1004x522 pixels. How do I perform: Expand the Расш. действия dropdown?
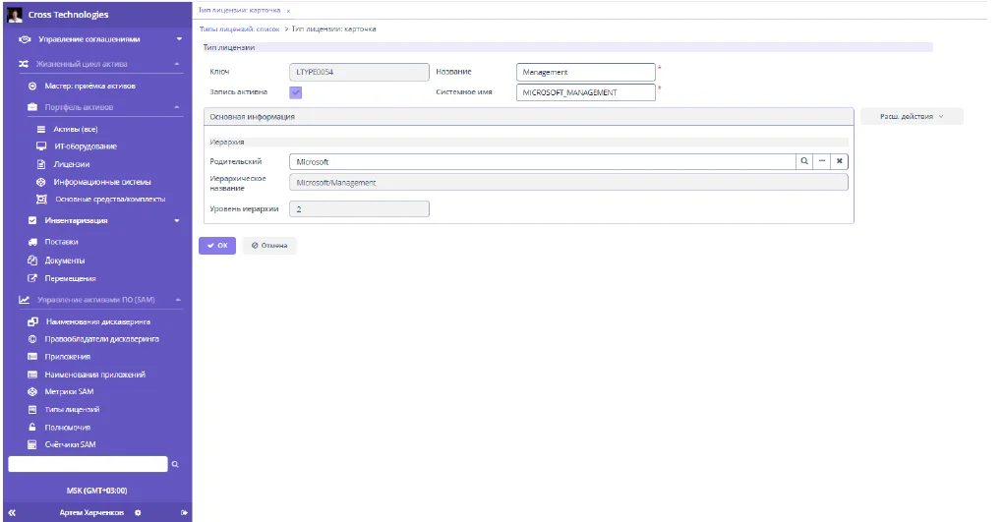click(912, 116)
